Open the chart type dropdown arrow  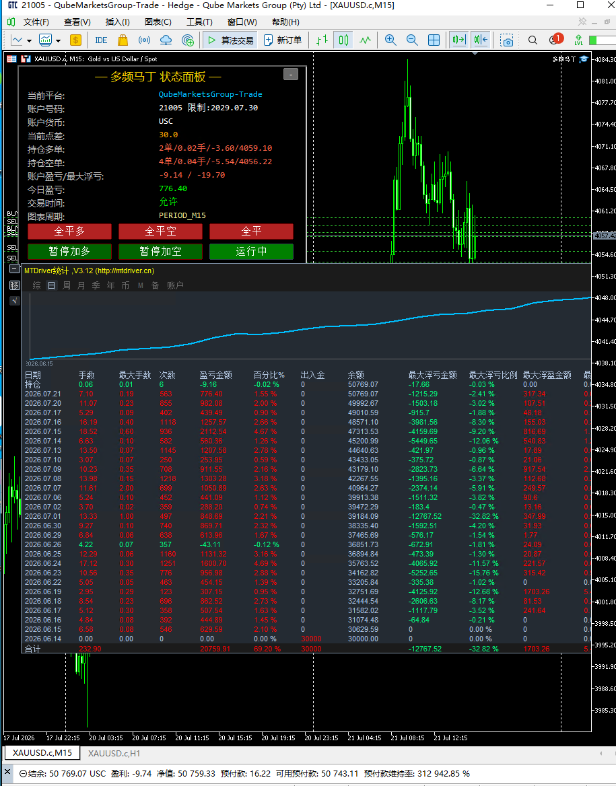29,40
